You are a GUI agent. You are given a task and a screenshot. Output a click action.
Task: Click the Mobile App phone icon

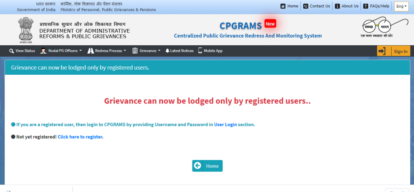click(200, 51)
